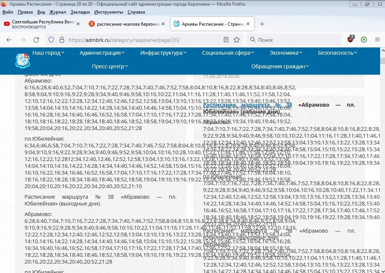Toggle Reader View for this page
The image size is (385, 273).
(x=226, y=40)
